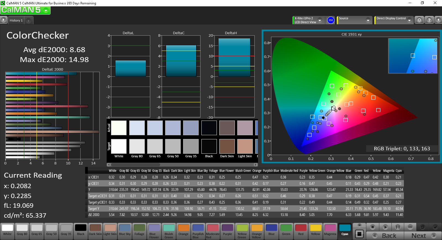Add a new history tab
Viewport: 442px width, 240px height.
click(28, 21)
